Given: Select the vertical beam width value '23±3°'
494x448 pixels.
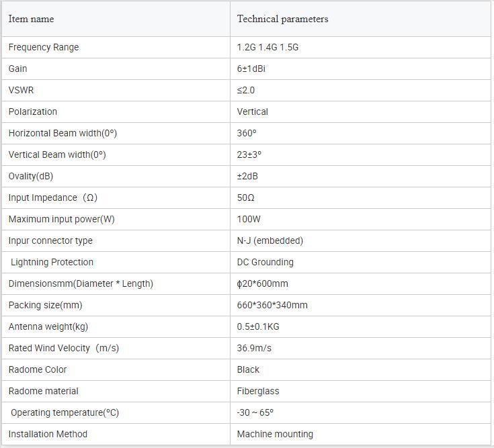Looking at the screenshot, I should [249, 155].
